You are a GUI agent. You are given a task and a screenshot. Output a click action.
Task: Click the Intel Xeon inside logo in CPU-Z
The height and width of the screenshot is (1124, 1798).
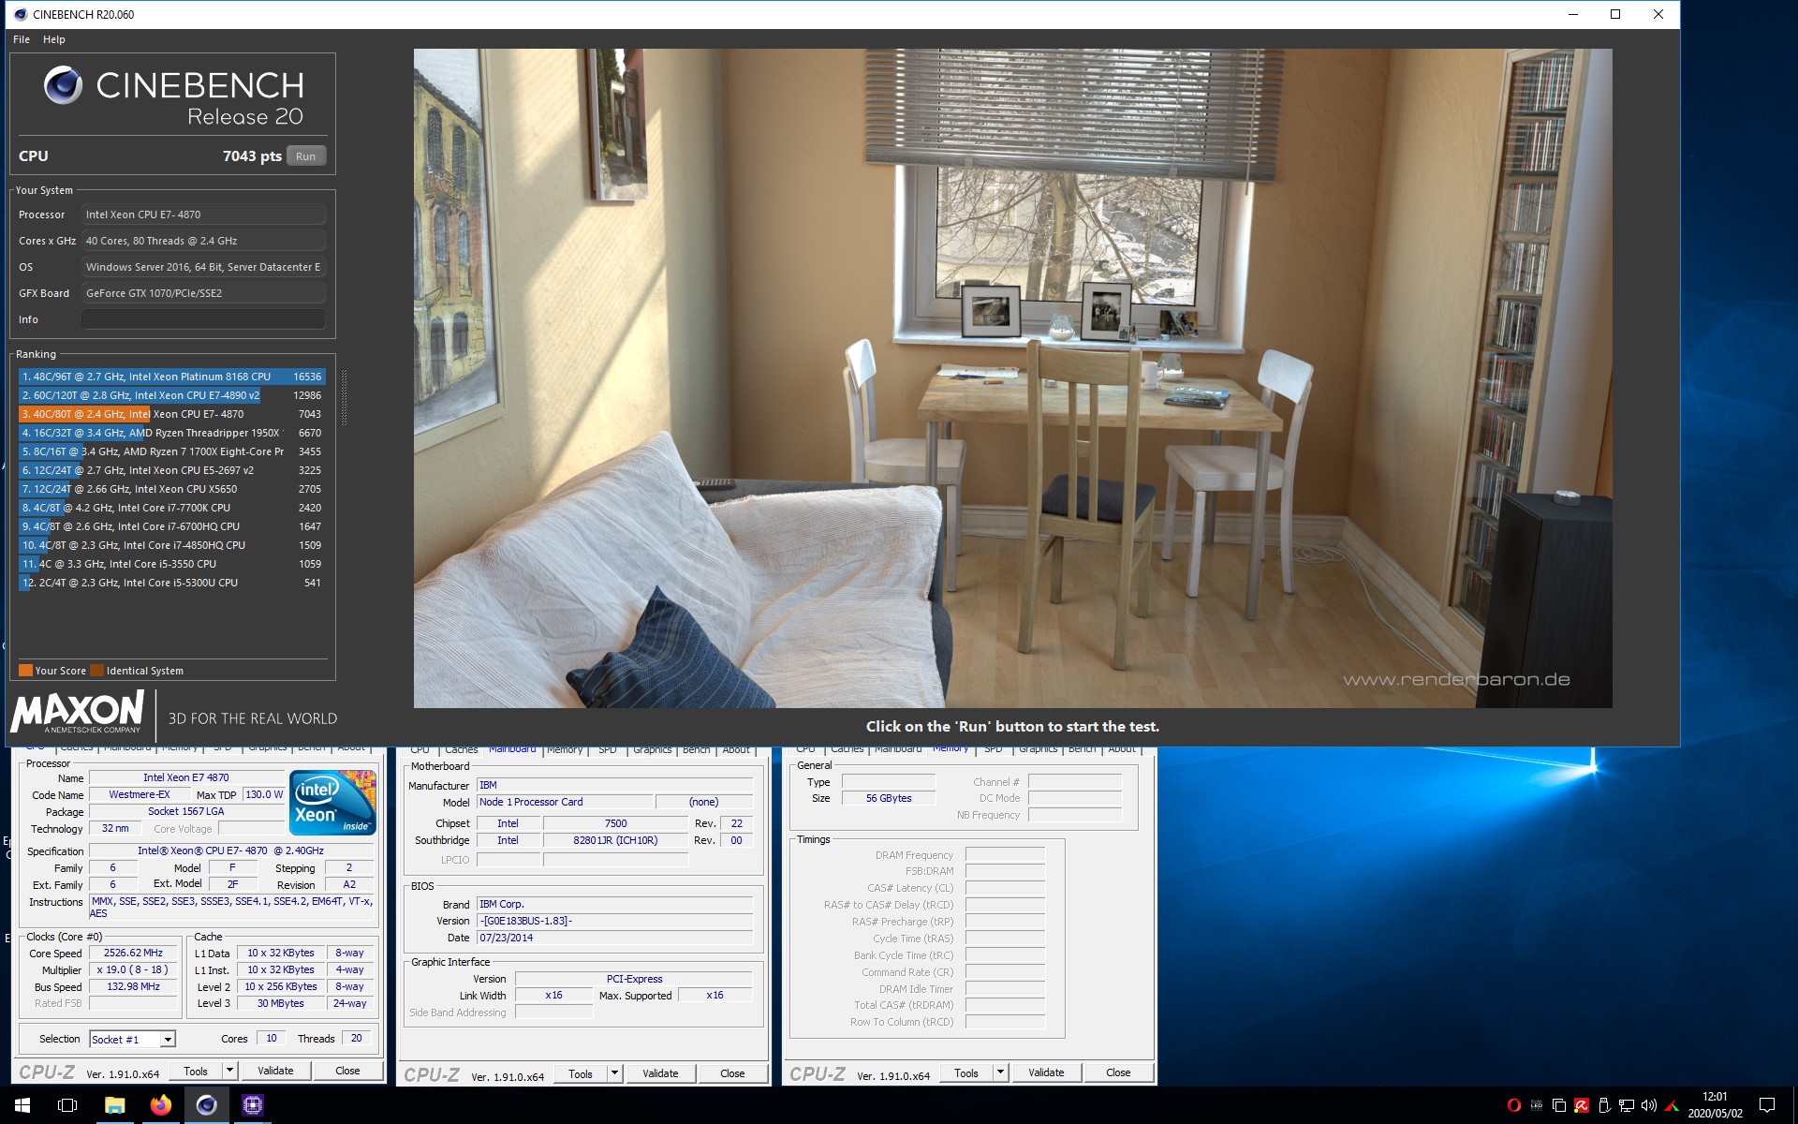(332, 803)
